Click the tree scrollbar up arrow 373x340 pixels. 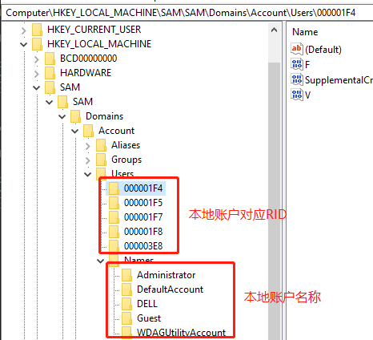click(x=274, y=30)
